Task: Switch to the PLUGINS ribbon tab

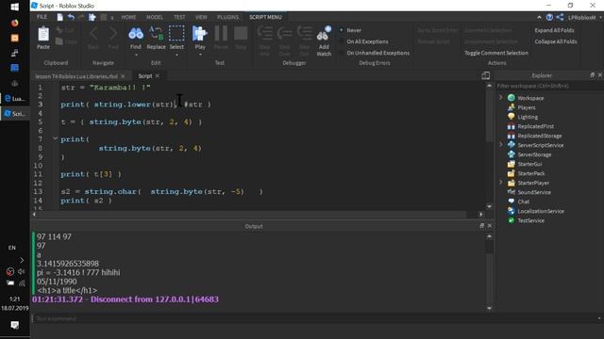Action: (x=227, y=17)
